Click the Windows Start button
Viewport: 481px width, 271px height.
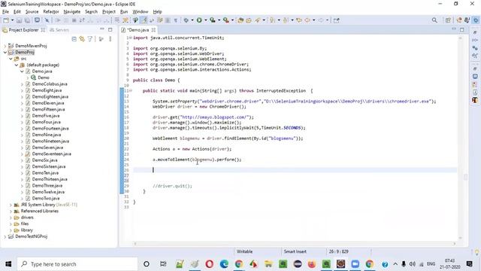(x=8, y=264)
